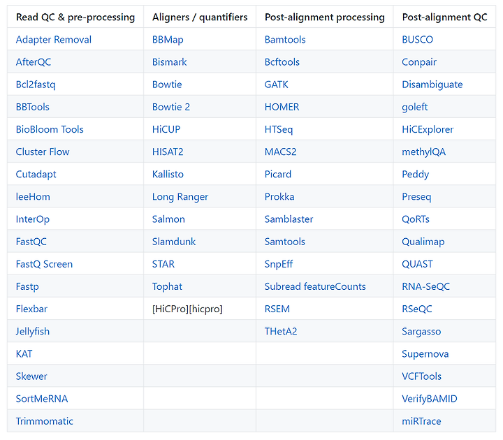
Task: Open the Jellyfish link
Action: (x=33, y=332)
